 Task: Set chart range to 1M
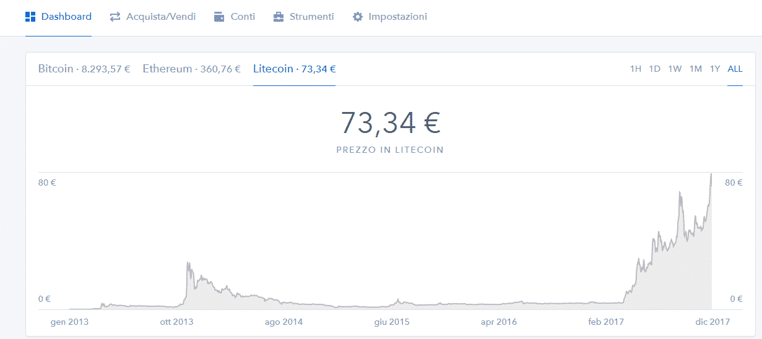696,69
